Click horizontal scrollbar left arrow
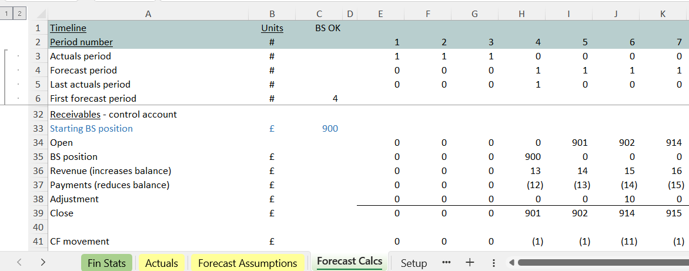Viewport: 689px width, 271px height. pos(511,263)
